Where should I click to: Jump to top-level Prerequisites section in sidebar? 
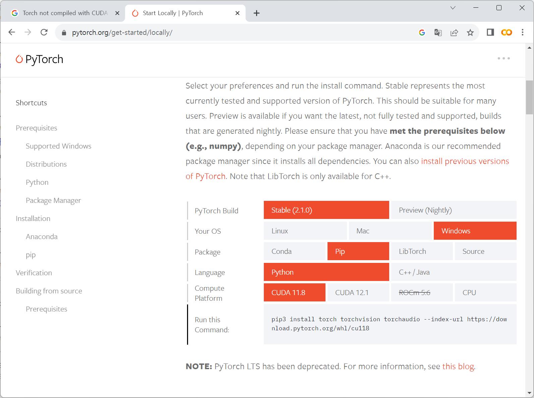point(36,128)
